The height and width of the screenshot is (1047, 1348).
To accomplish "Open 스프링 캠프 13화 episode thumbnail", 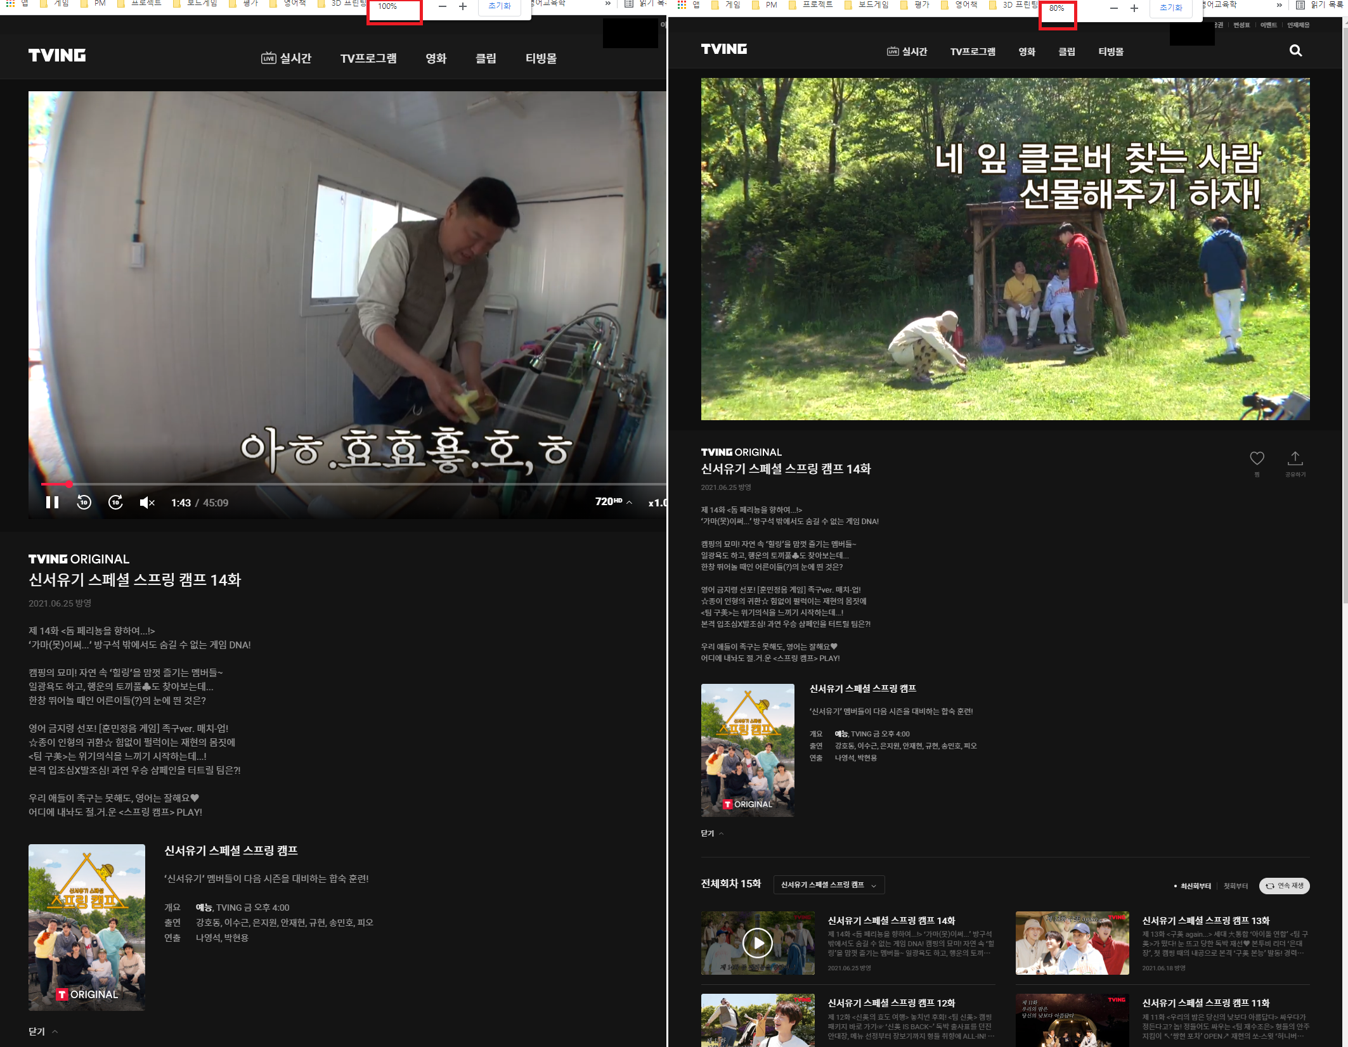I will click(x=1072, y=942).
